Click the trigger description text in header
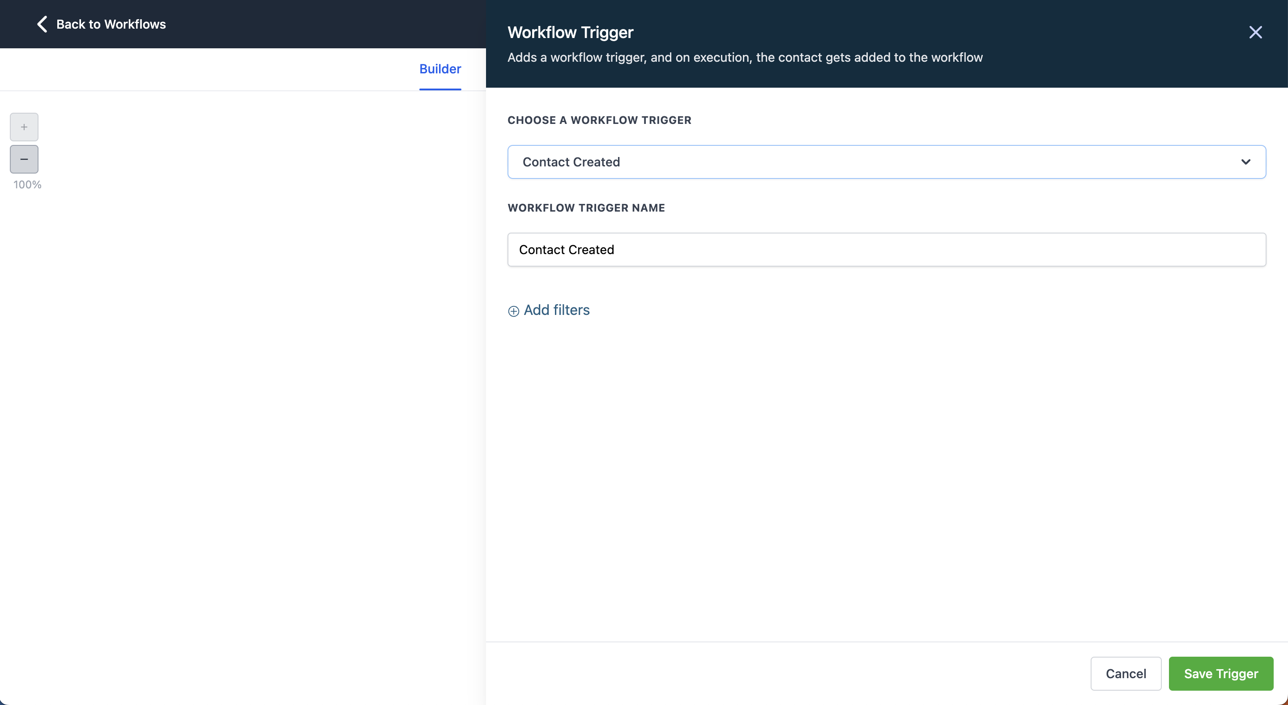The width and height of the screenshot is (1288, 705). click(x=745, y=57)
